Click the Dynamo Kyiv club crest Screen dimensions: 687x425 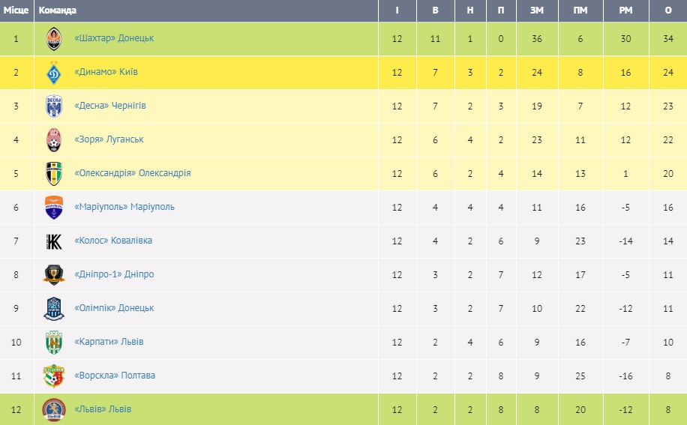(x=53, y=72)
